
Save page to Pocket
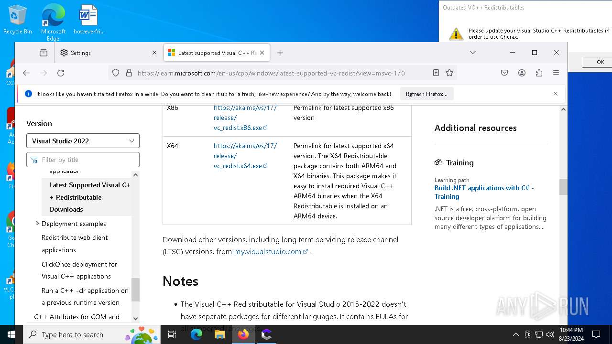(504, 73)
